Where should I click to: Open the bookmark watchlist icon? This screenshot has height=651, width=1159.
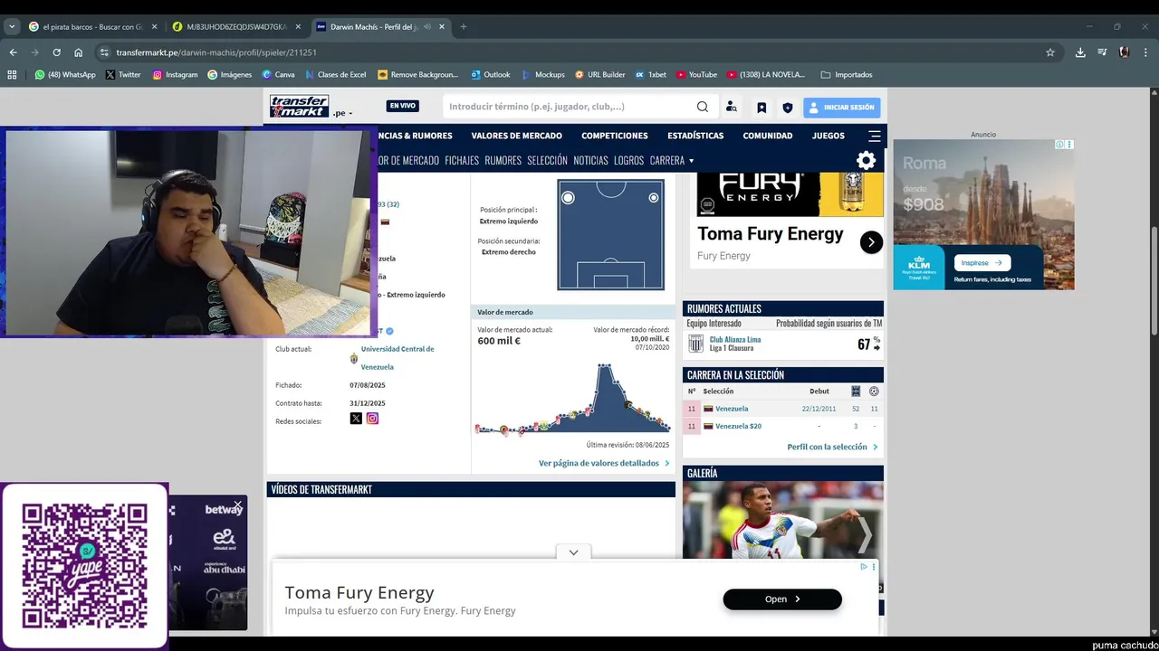pyautogui.click(x=761, y=108)
